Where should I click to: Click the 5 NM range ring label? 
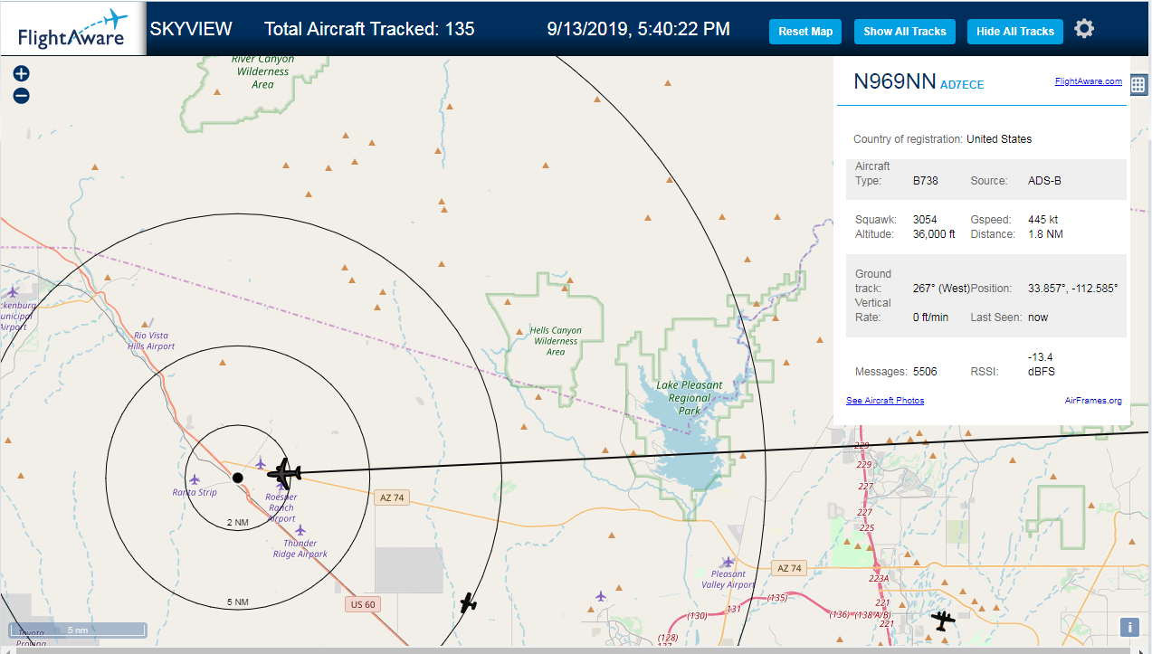pyautogui.click(x=237, y=602)
